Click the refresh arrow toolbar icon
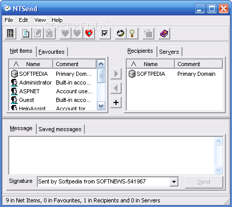 tap(121, 33)
